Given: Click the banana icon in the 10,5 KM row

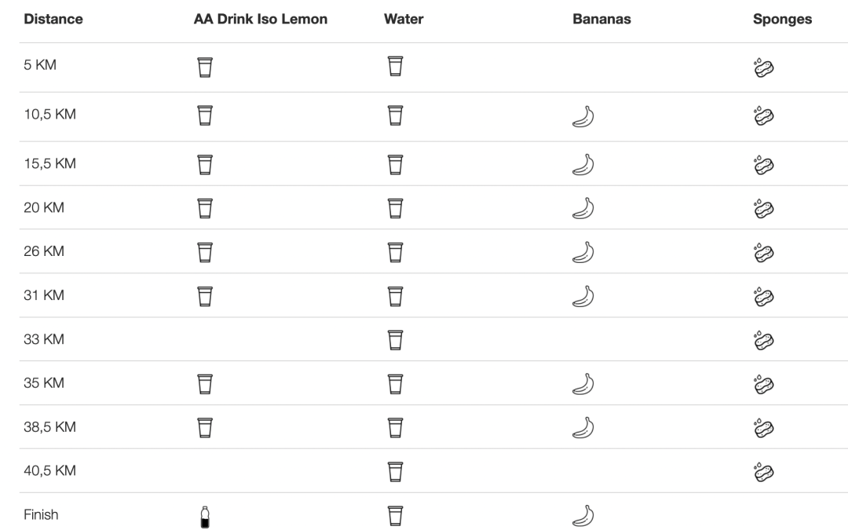Looking at the screenshot, I should click(x=583, y=117).
